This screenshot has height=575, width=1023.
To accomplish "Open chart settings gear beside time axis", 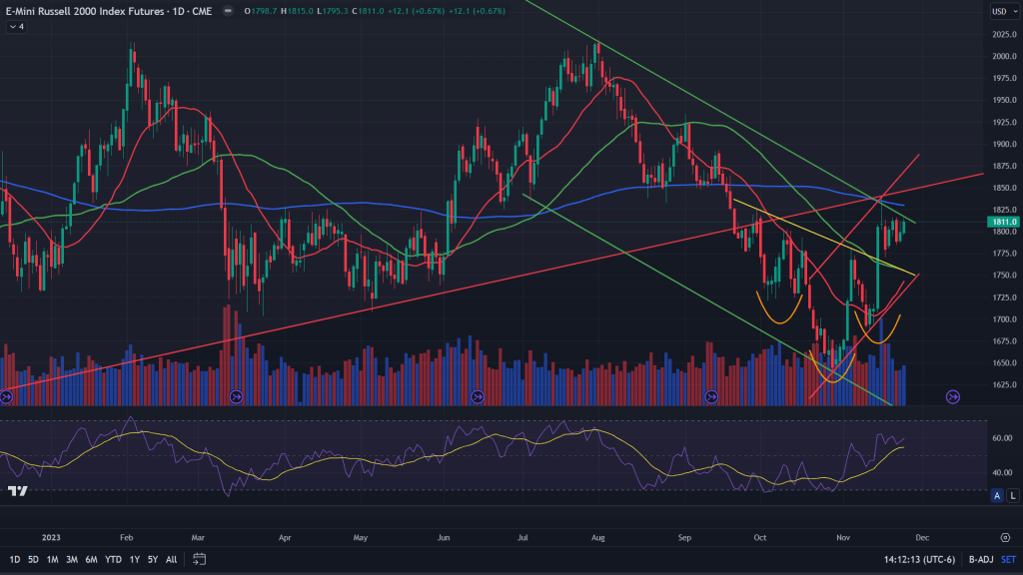I will click(x=1004, y=536).
